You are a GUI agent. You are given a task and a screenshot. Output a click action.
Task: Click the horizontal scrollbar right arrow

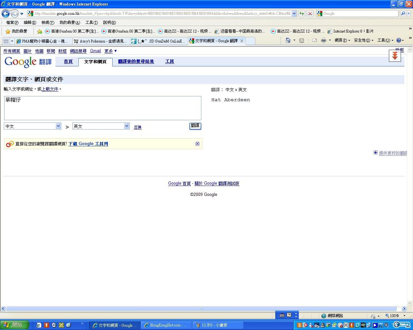click(x=404, y=308)
